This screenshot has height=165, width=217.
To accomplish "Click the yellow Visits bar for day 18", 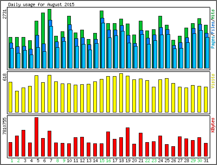I will click(121, 93).
